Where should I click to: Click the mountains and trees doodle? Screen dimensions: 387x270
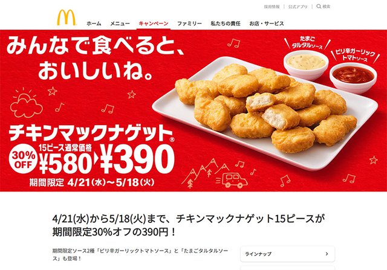205,172
